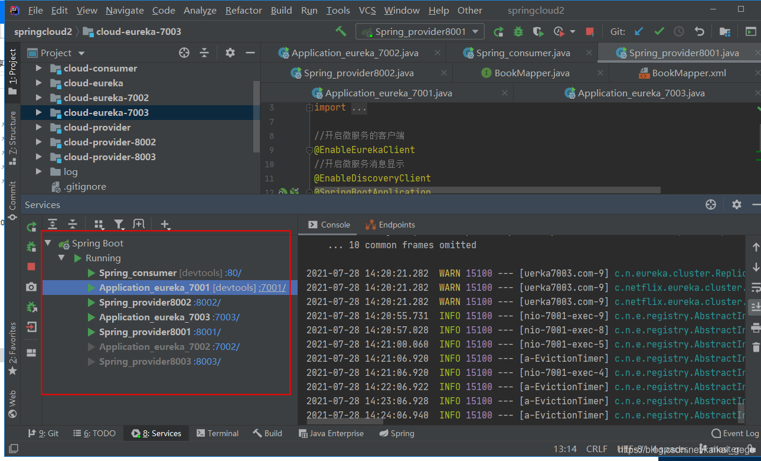Viewport: 761px width, 461px height.
Task: Click the Git commit checkmark icon
Action: coord(659,31)
